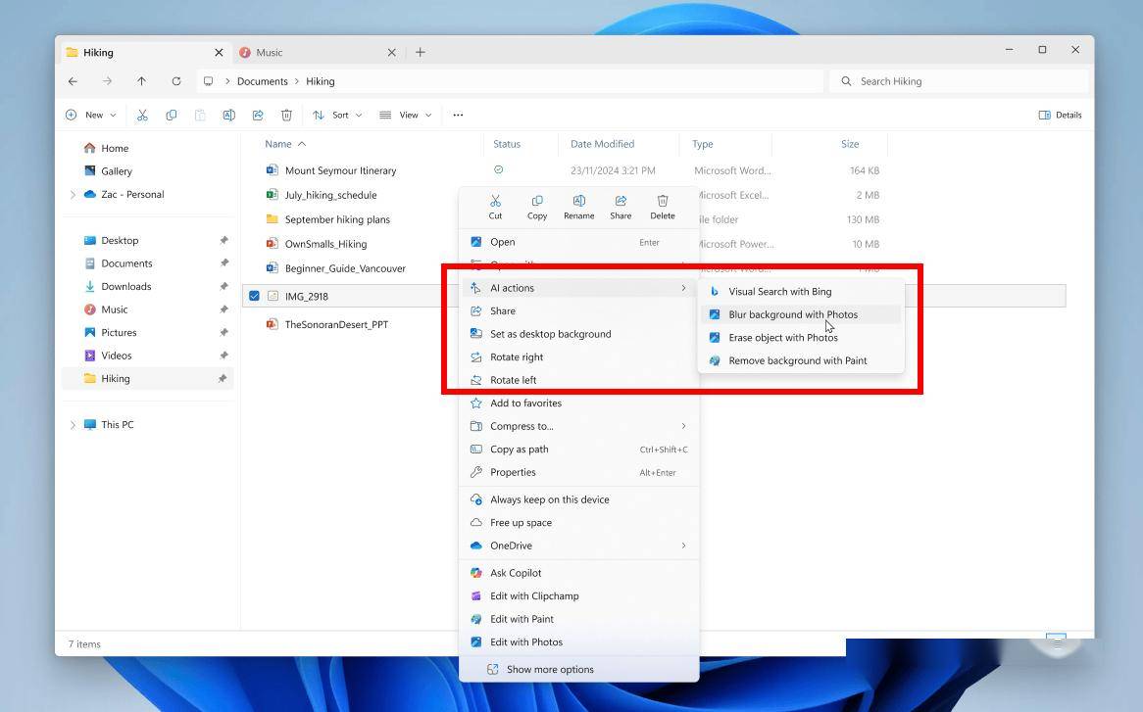Select Free up space
This screenshot has height=712, width=1143.
tap(578, 523)
